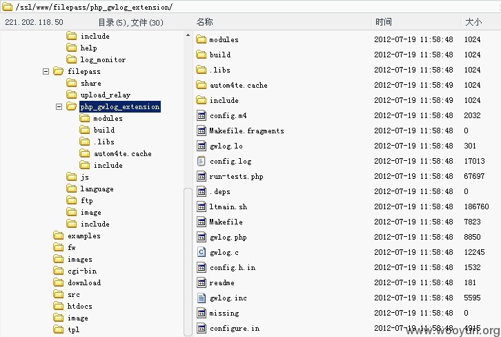
Task: Click the run-tests.php file icon
Action: click(x=202, y=176)
